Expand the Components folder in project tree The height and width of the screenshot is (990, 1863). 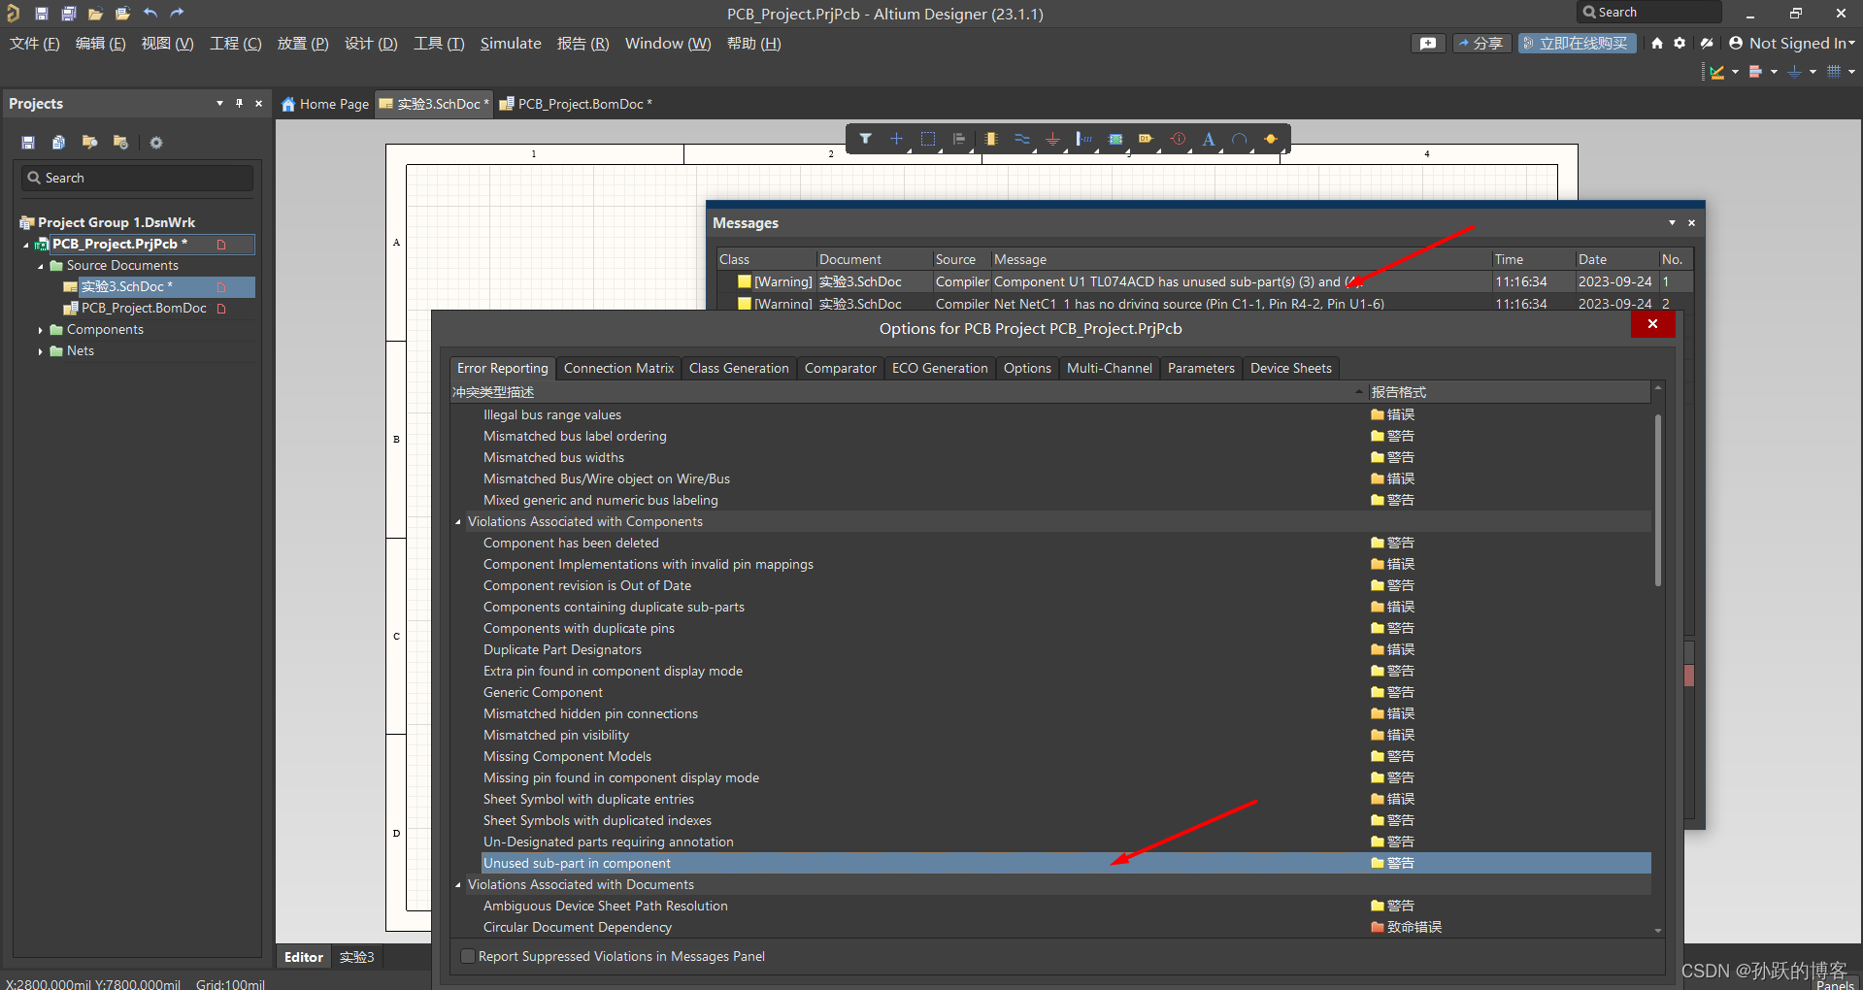pyautogui.click(x=40, y=330)
